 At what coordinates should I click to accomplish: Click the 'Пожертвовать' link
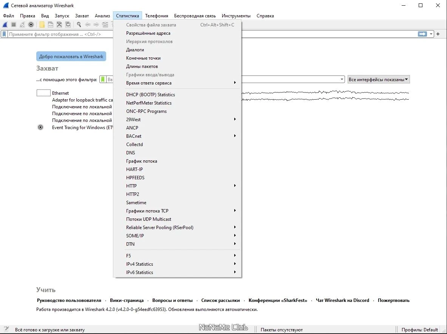point(394,300)
